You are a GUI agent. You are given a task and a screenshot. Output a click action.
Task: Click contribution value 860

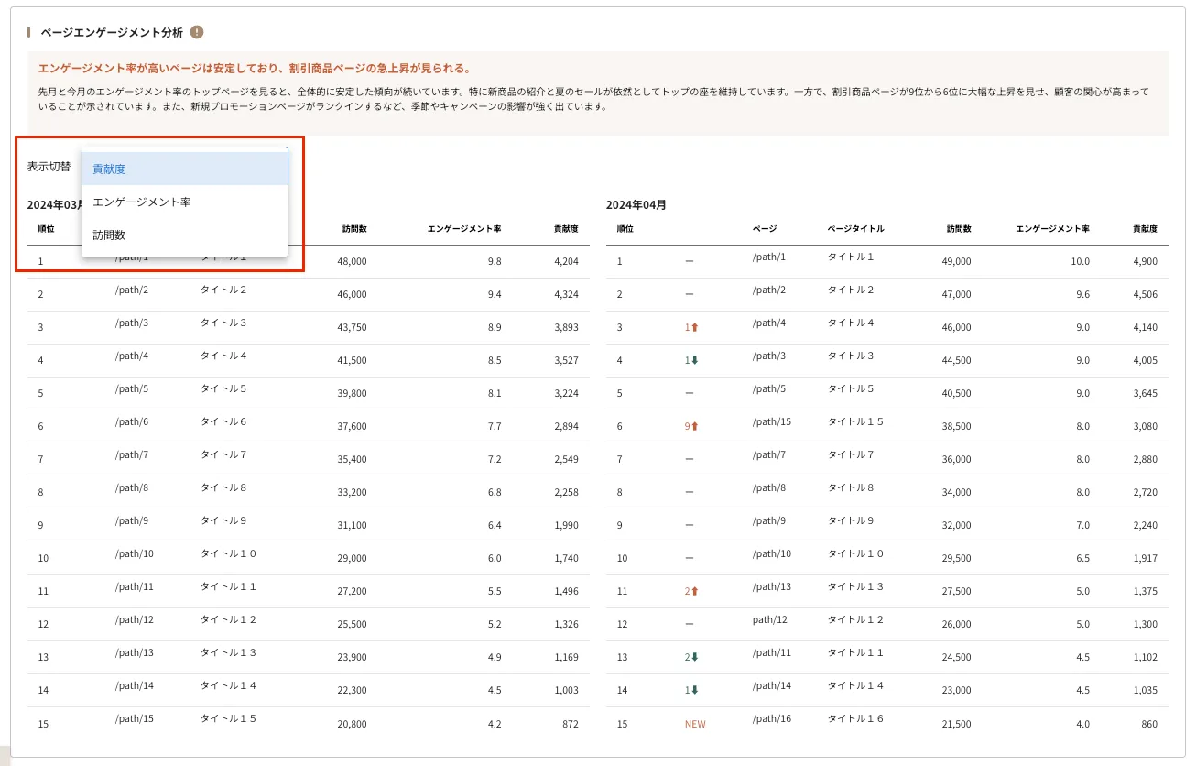[x=1149, y=724]
